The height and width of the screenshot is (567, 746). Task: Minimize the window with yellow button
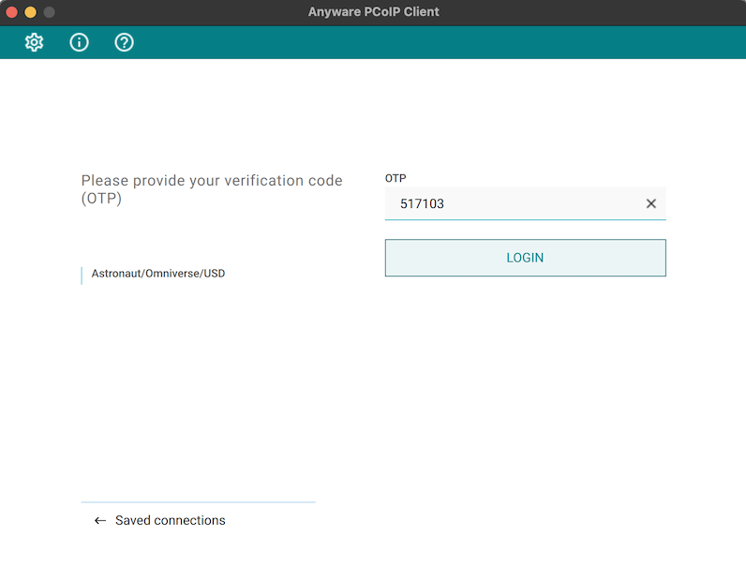[x=31, y=12]
